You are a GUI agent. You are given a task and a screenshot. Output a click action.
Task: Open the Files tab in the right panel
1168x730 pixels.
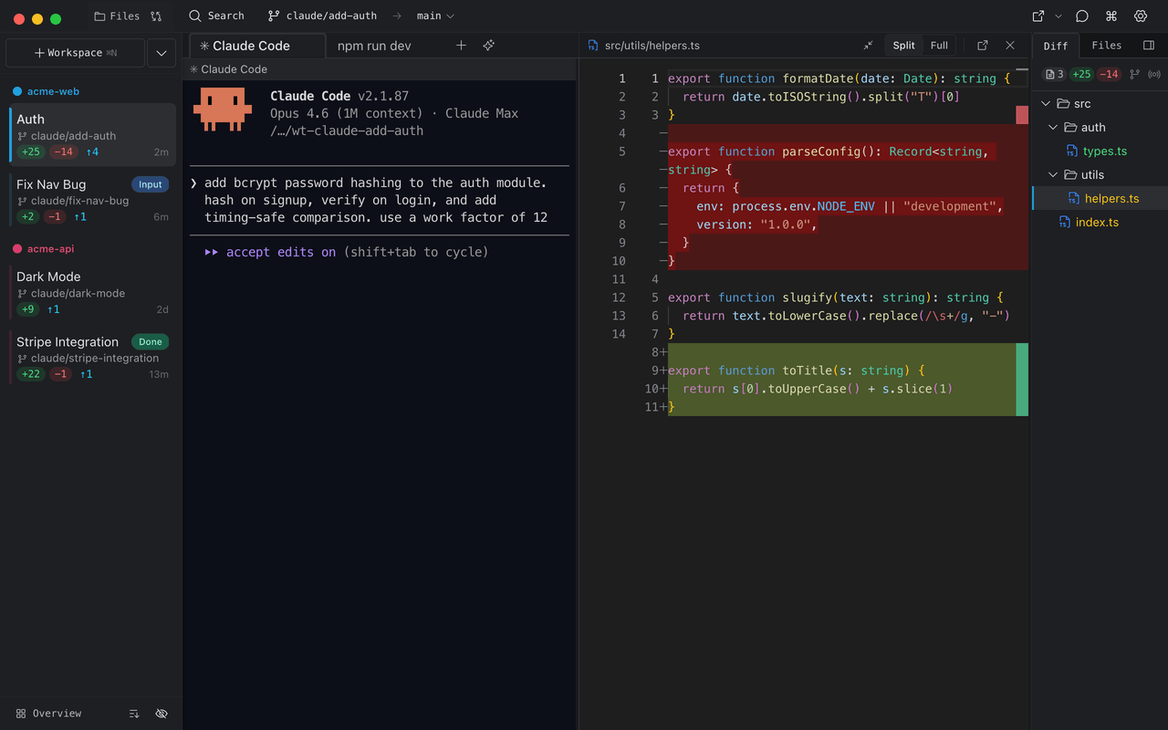coord(1107,45)
